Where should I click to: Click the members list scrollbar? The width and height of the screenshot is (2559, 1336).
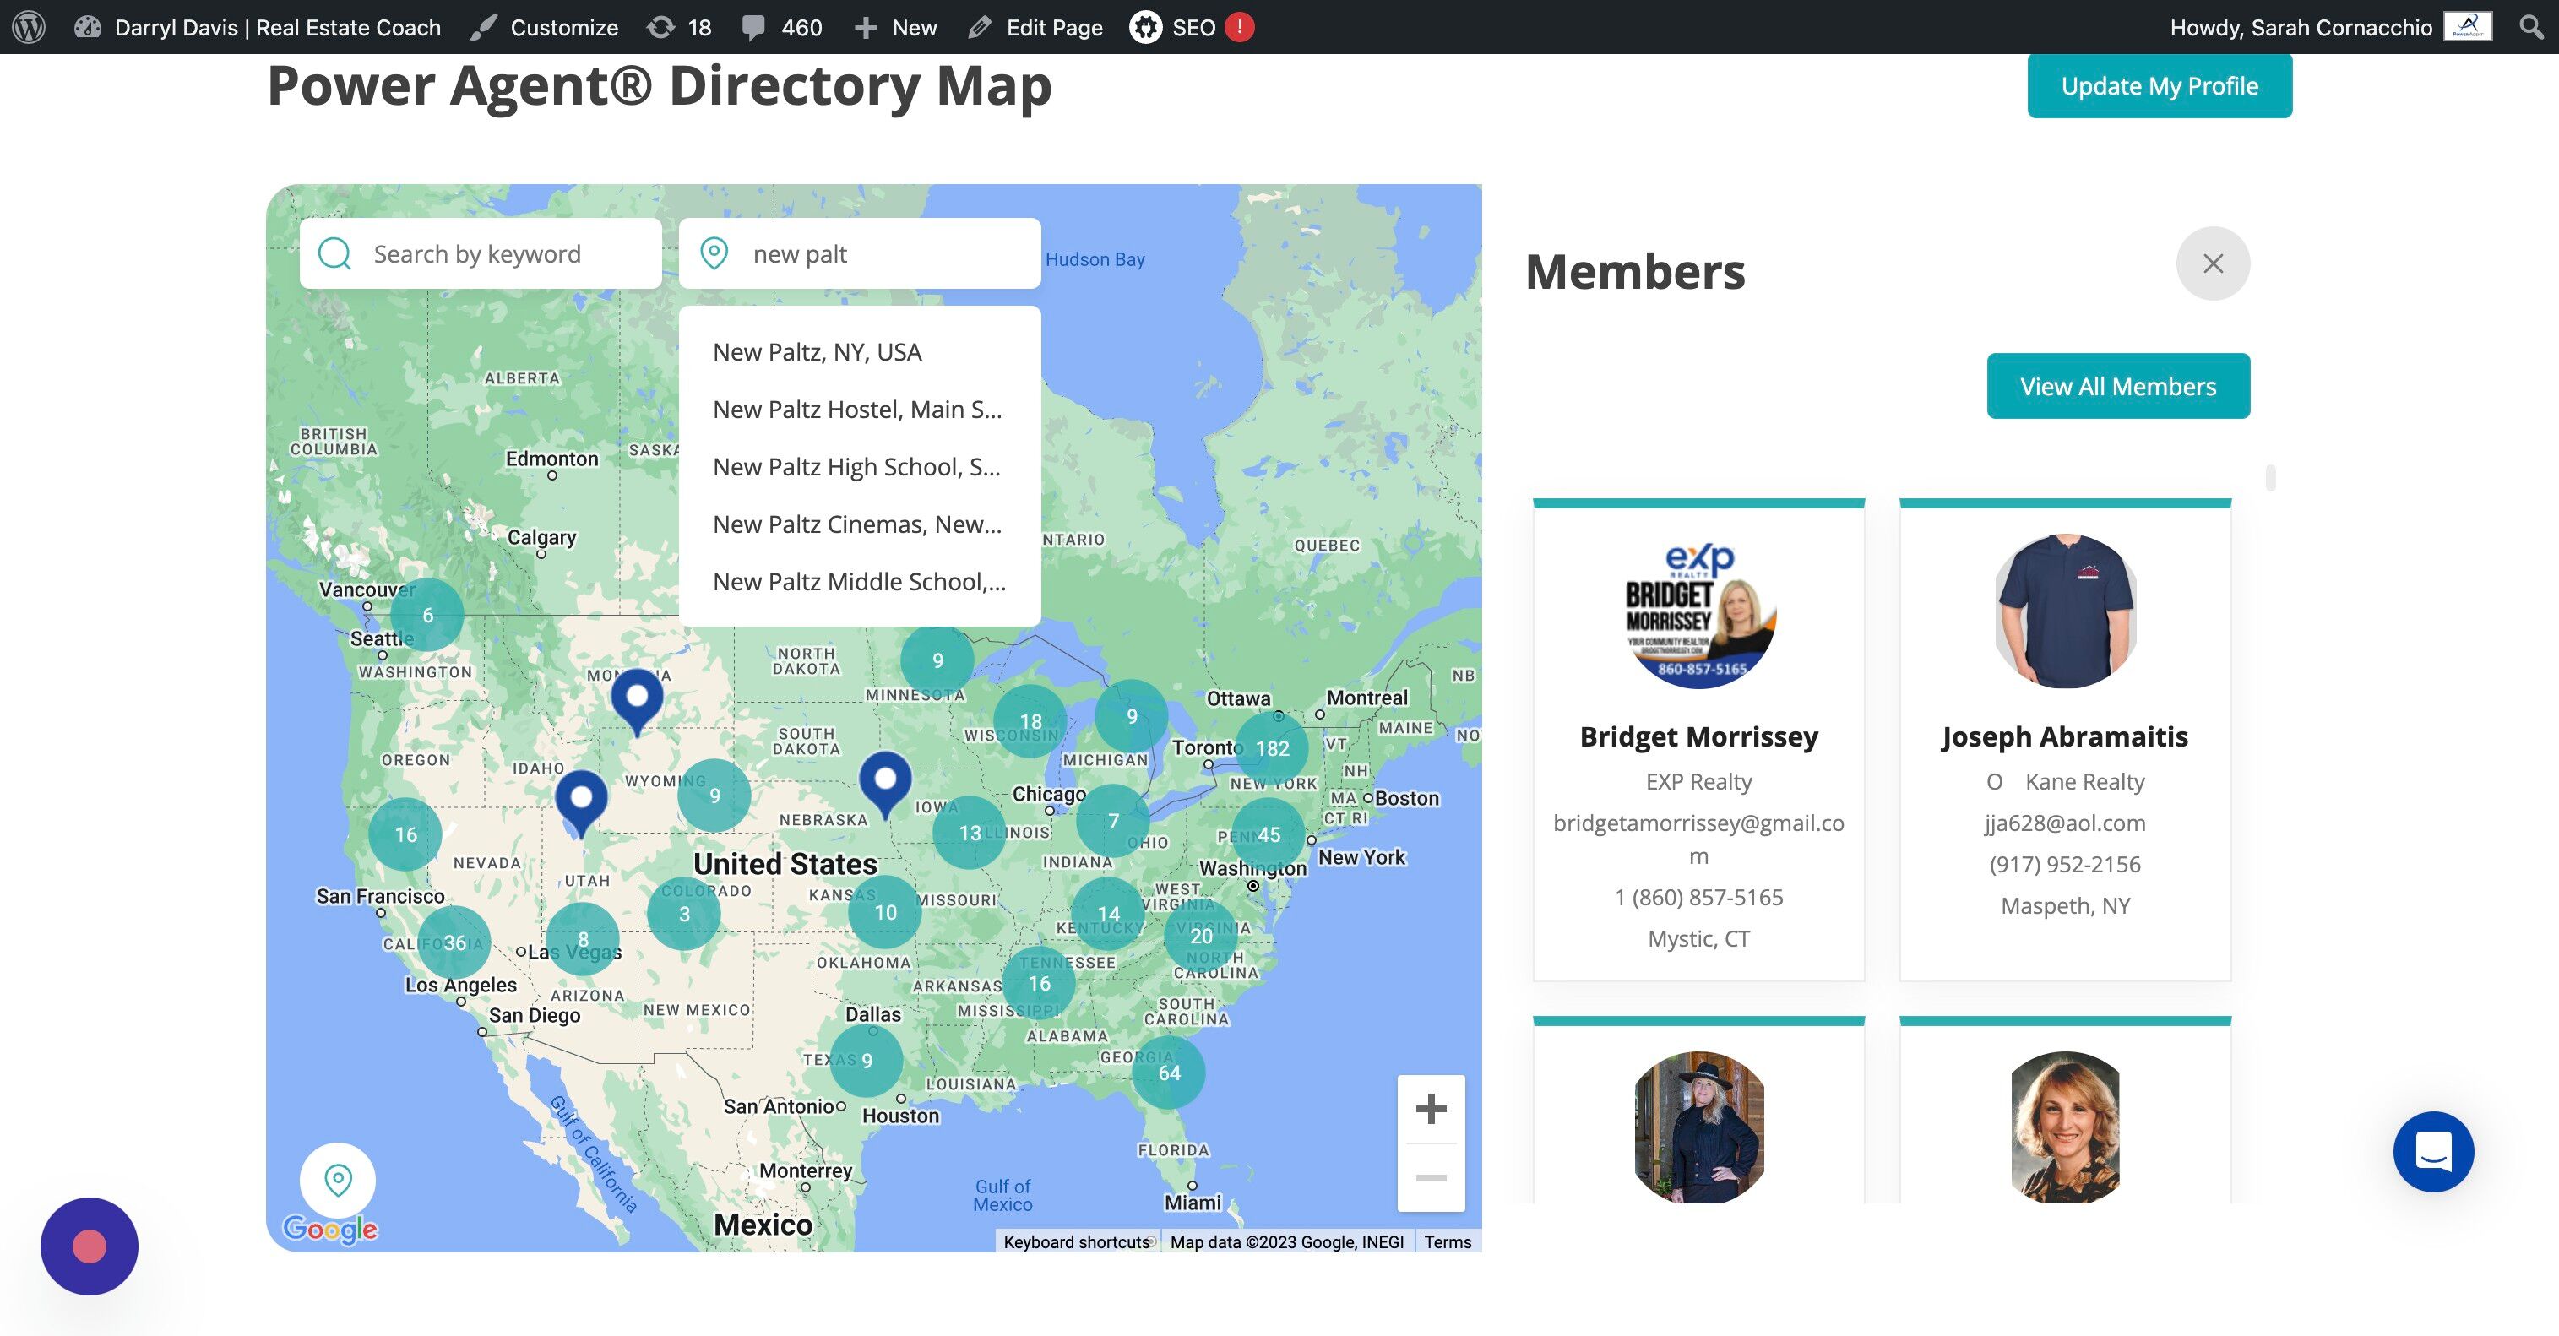tap(2270, 478)
